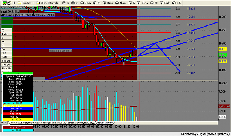Expand the Equities dropdown arrow

(33, 3)
